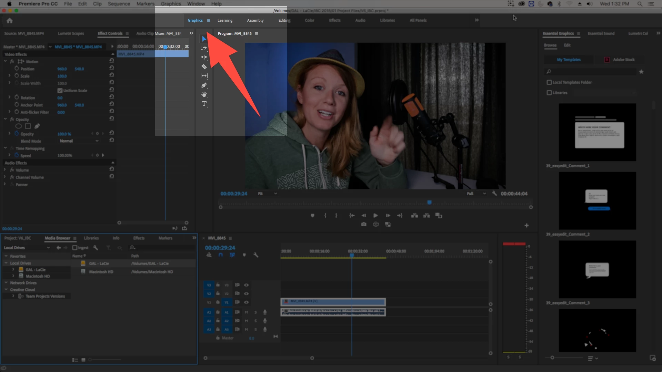Image resolution: width=662 pixels, height=372 pixels.
Task: Toggle Uniform Scale checkbox
Action: (60, 91)
